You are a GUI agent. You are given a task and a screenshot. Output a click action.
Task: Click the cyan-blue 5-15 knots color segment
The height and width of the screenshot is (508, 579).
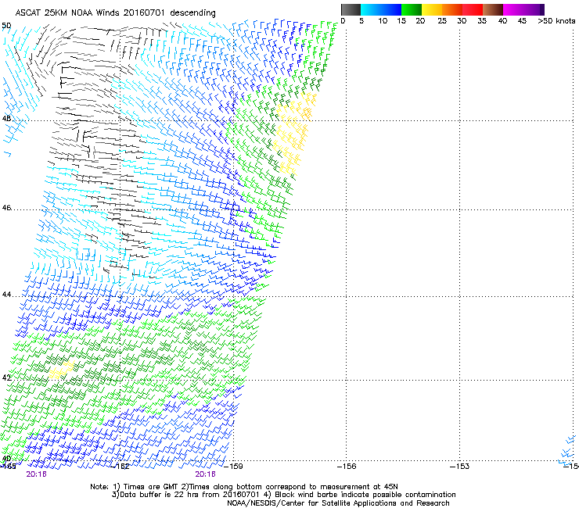(381, 9)
